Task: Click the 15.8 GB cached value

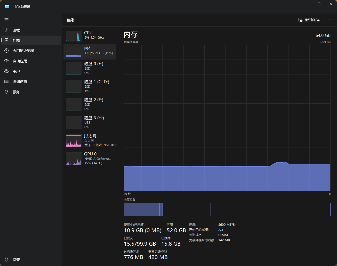Action: (171, 244)
